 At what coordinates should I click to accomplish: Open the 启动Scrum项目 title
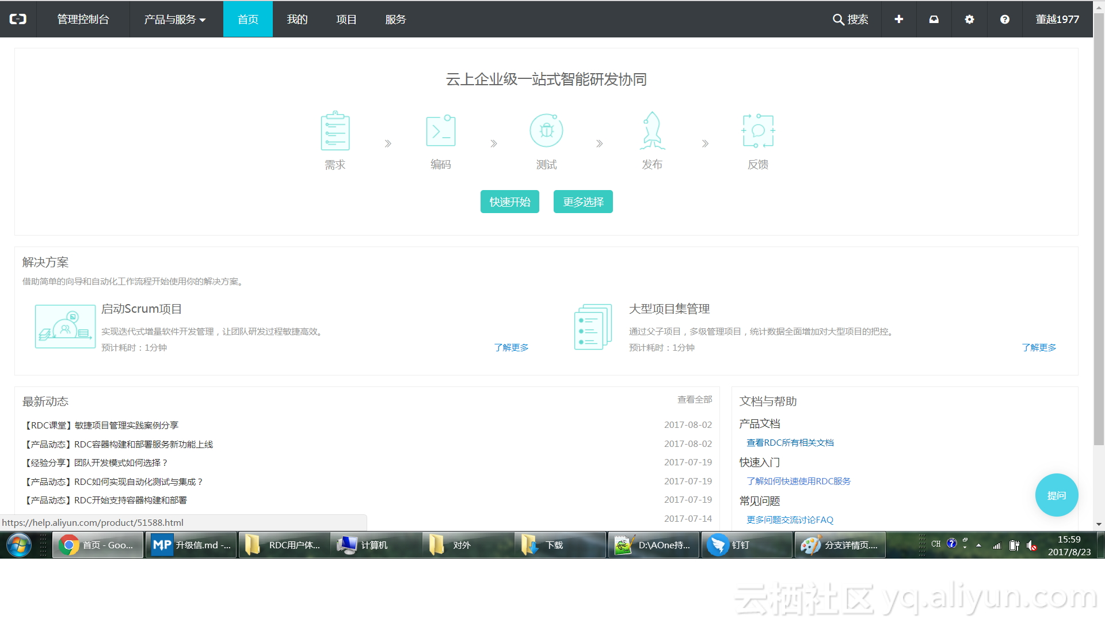[x=142, y=309]
